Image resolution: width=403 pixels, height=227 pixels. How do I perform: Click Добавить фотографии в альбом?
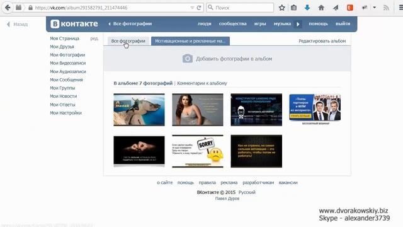(x=234, y=59)
